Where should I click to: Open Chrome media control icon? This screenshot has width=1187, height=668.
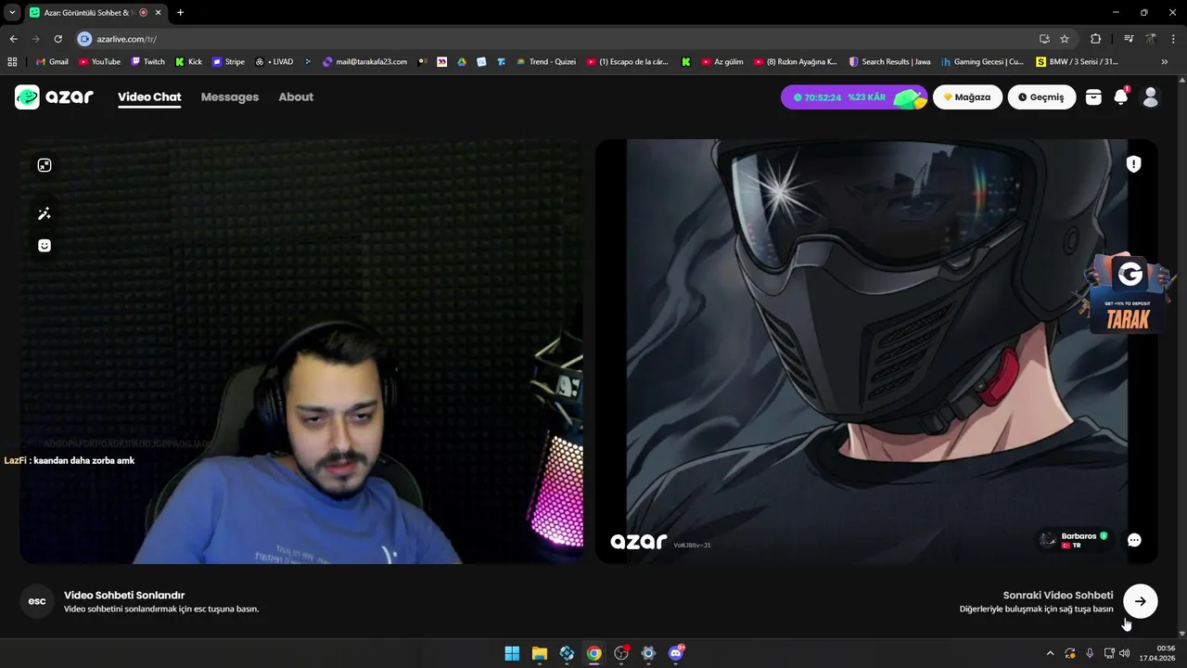(x=1128, y=39)
